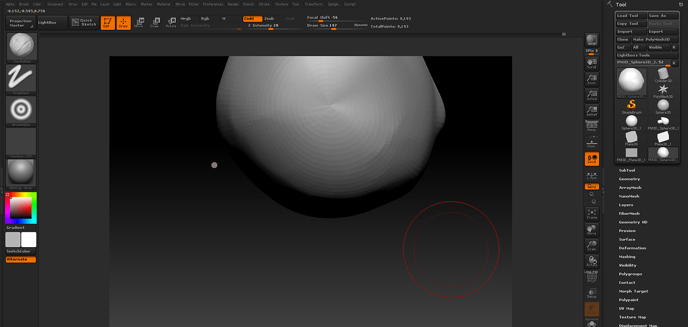Select the Plane3D tool
Screen dimensions: 688x327
pyautogui.click(x=631, y=138)
